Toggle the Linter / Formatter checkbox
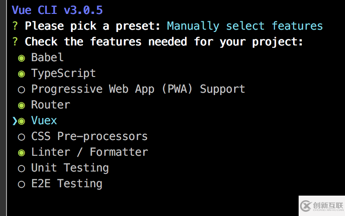The width and height of the screenshot is (345, 216). (x=21, y=152)
